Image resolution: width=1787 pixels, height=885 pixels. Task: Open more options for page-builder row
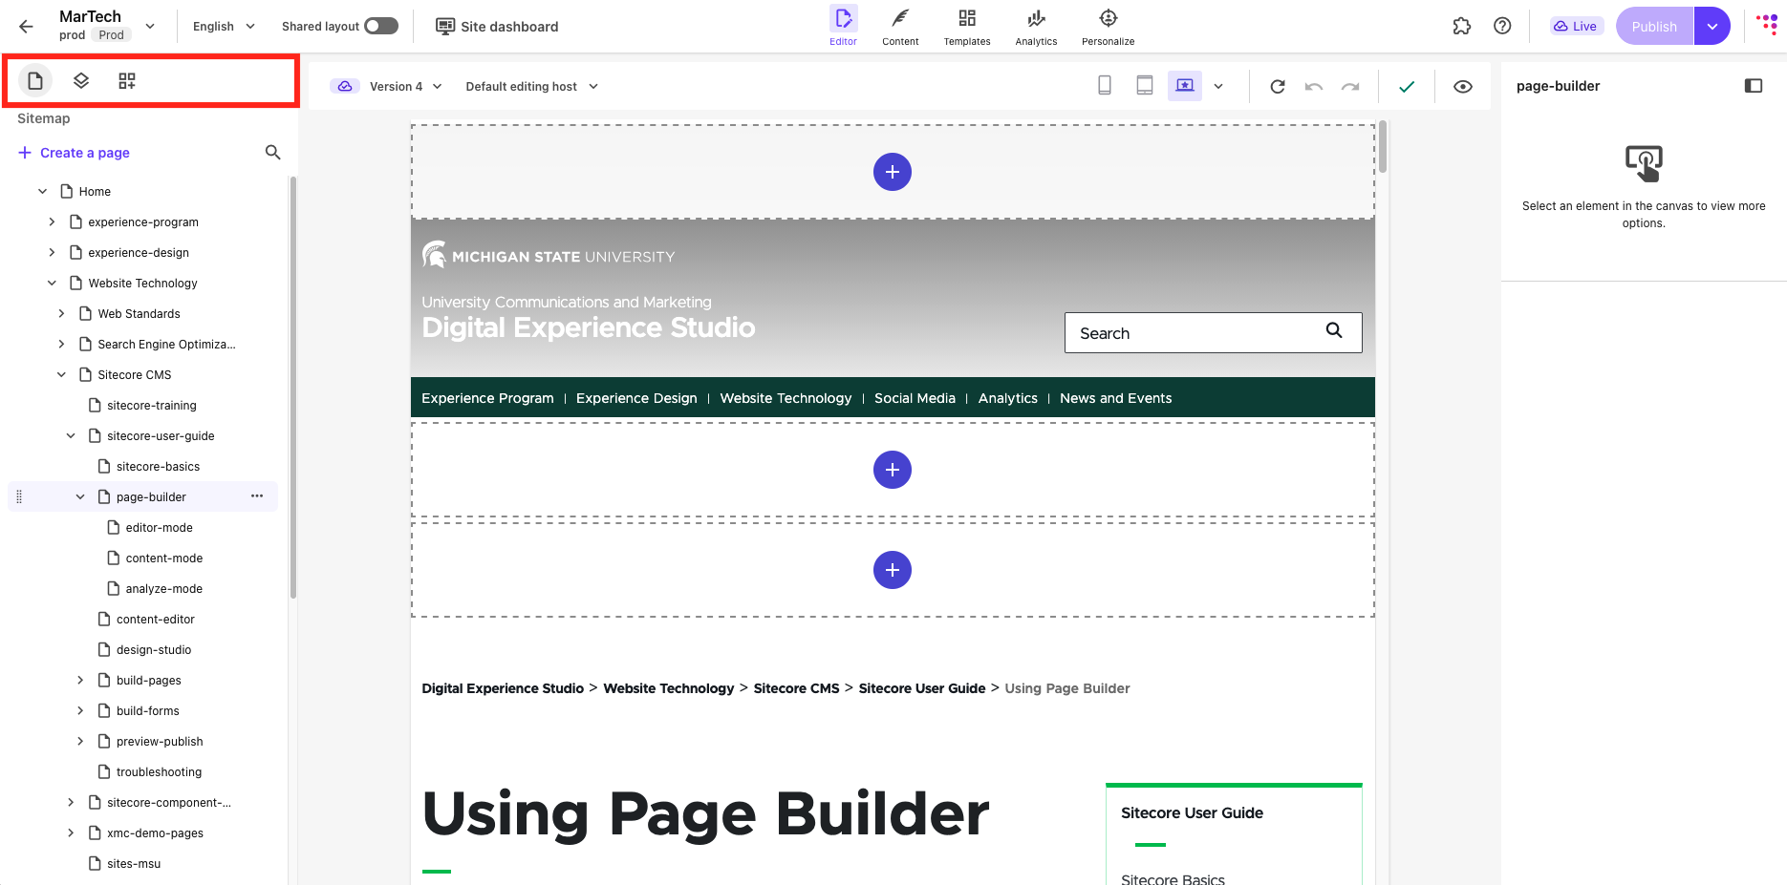tap(257, 496)
